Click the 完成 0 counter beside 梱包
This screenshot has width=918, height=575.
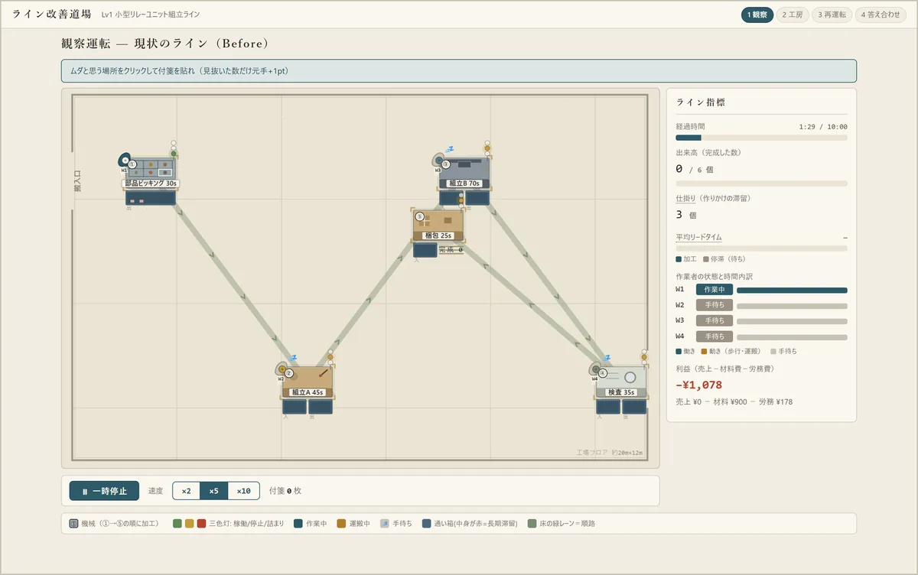451,250
